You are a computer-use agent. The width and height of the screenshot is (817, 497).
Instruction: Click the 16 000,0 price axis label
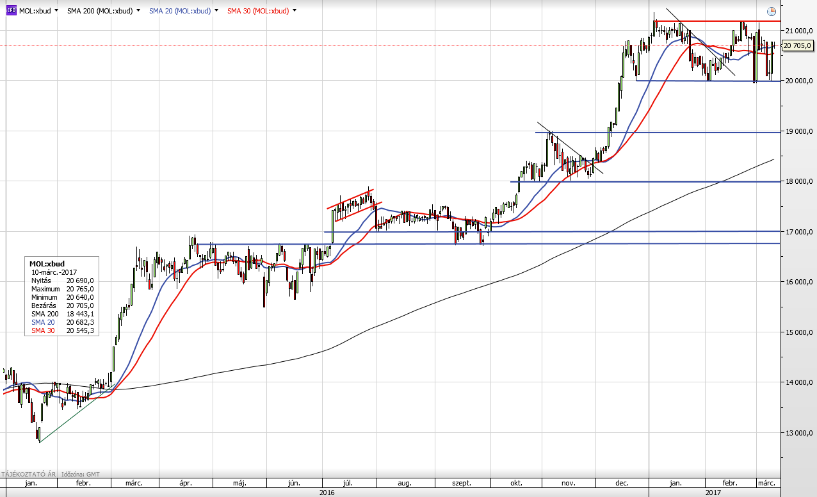point(798,282)
